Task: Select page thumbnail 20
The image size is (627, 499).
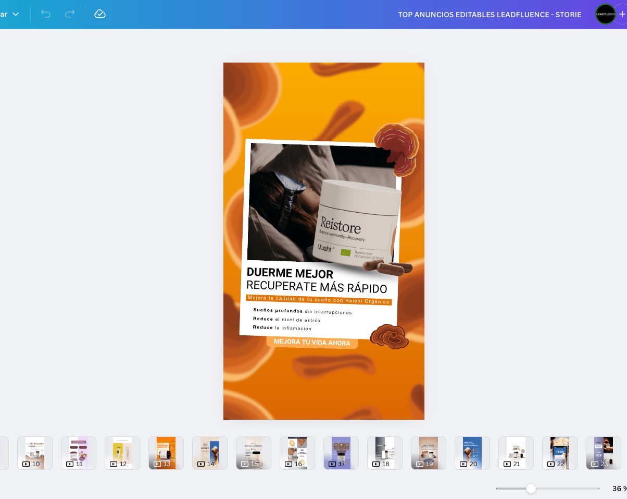Action: (472, 453)
